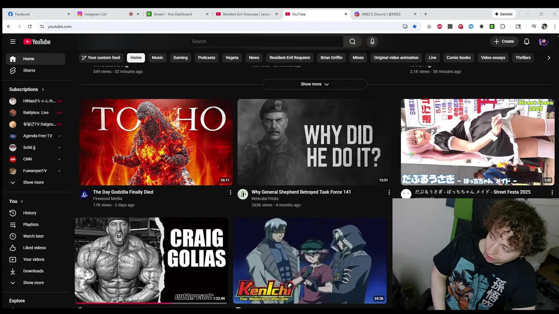559x314 pixels.
Task: Show next topic chips with right arrow
Action: pyautogui.click(x=549, y=58)
